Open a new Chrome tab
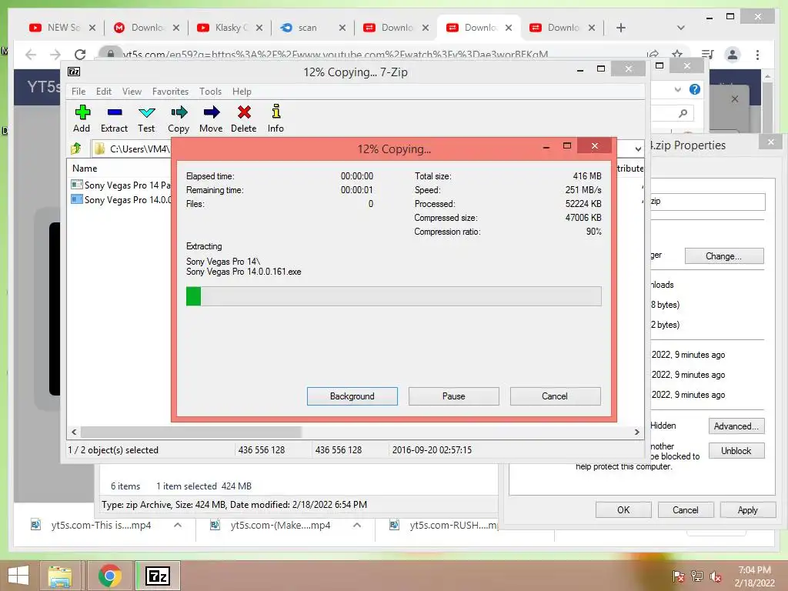 click(621, 28)
